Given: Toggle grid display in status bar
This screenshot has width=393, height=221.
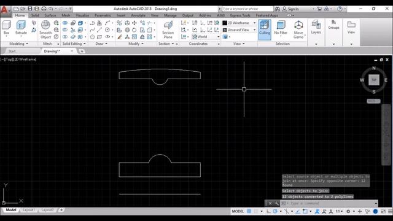Looking at the screenshot, I should (249, 211).
